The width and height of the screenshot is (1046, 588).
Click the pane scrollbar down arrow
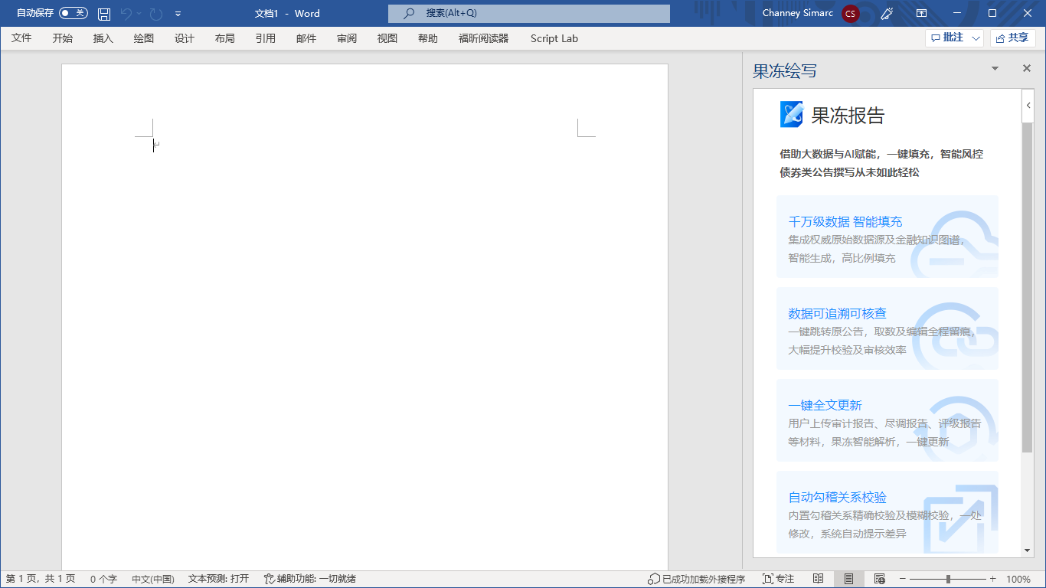tap(1028, 550)
